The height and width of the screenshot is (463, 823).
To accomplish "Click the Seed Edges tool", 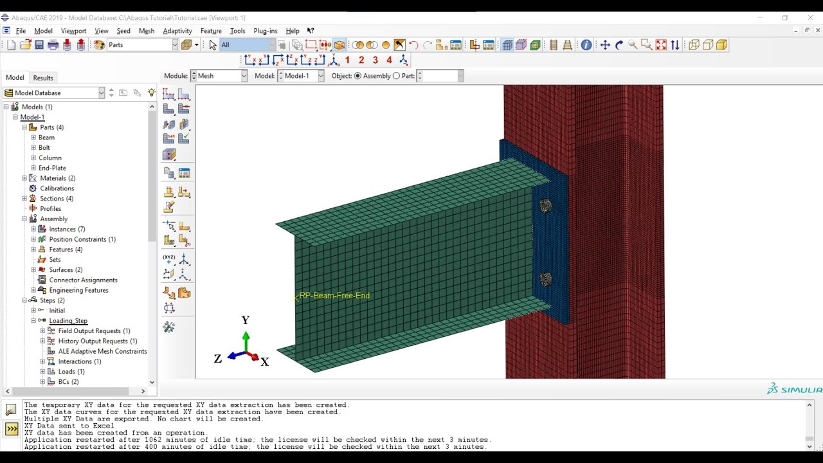I will [184, 94].
